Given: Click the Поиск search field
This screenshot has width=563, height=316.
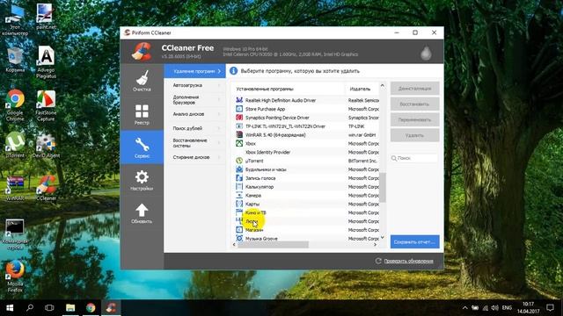Looking at the screenshot, I should 414,158.
